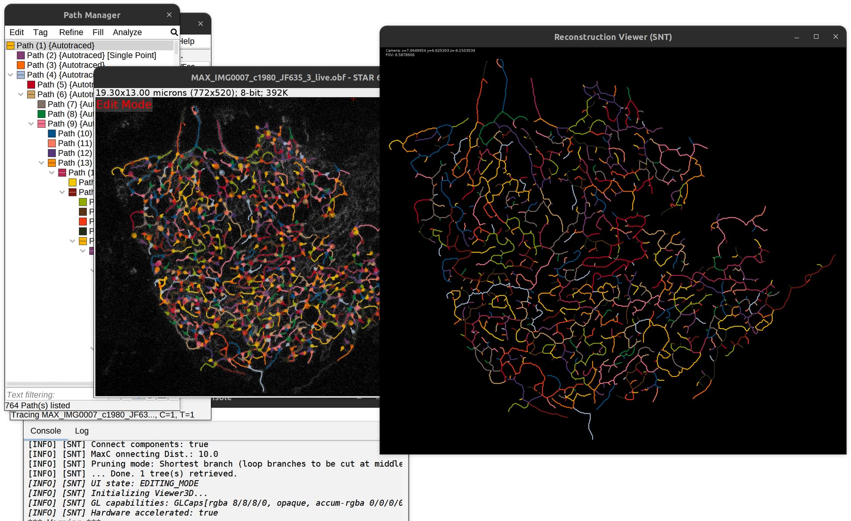This screenshot has height=521, width=851.
Task: Switch to the Log tab
Action: pyautogui.click(x=82, y=431)
